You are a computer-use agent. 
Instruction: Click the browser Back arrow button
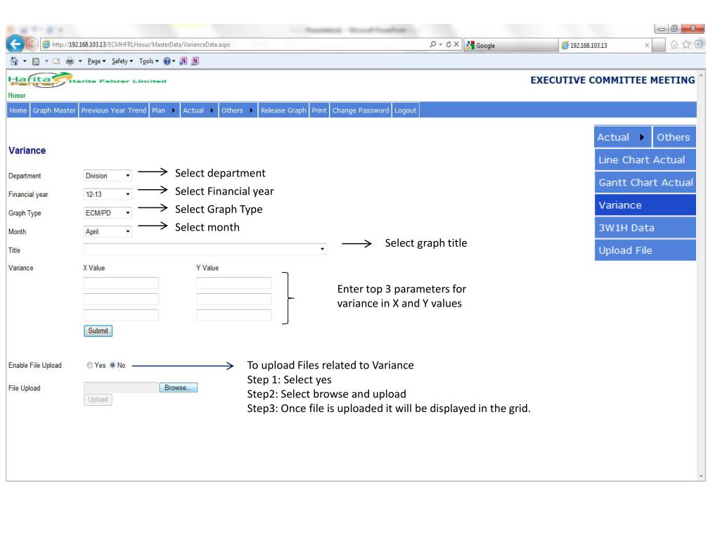tap(15, 44)
